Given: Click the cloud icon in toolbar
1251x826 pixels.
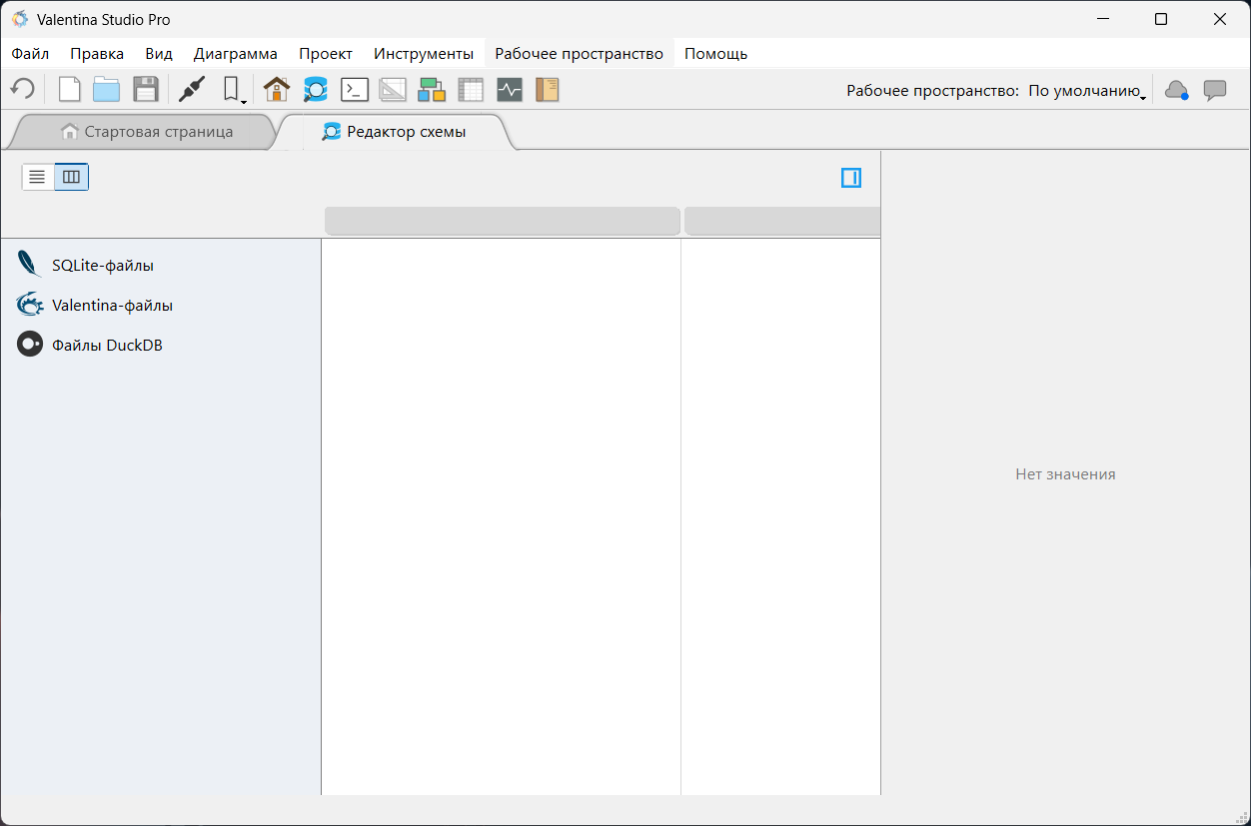Looking at the screenshot, I should coord(1176,90).
